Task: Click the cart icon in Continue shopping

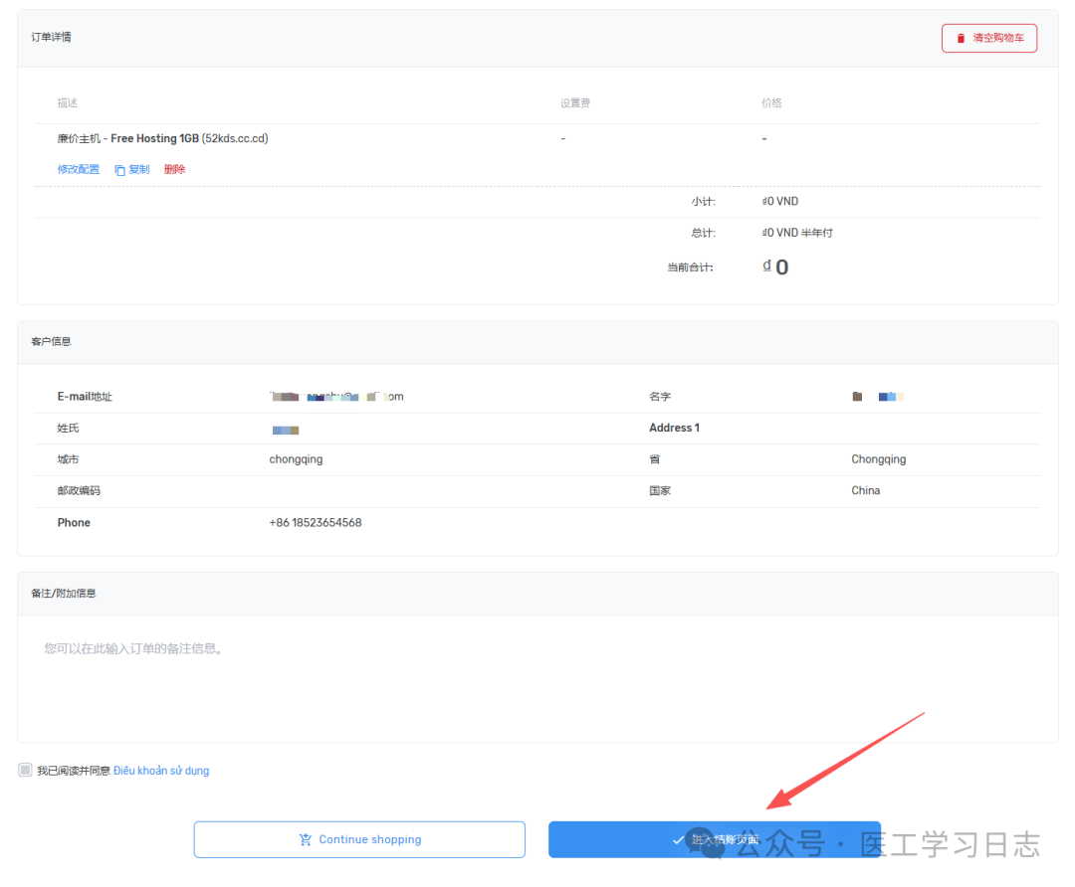Action: pos(306,839)
